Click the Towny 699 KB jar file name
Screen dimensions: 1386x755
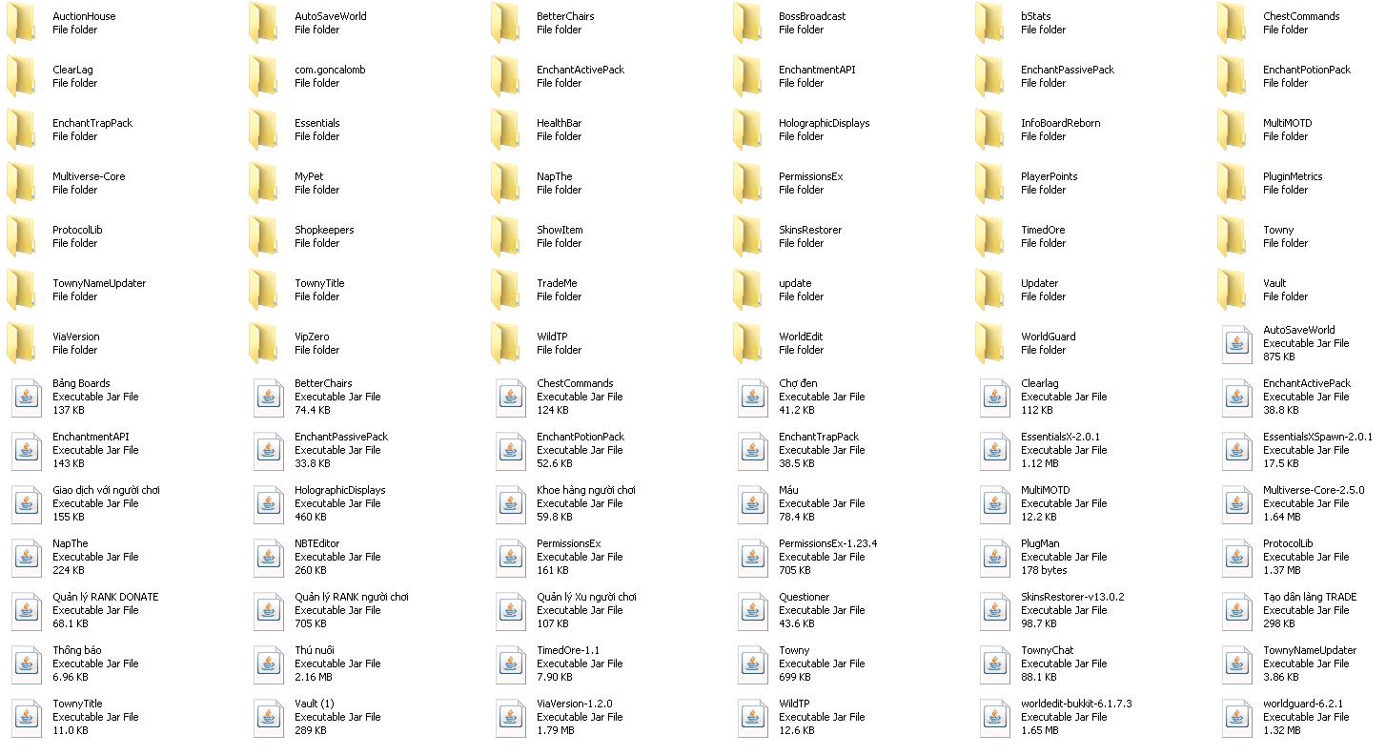pyautogui.click(x=794, y=650)
